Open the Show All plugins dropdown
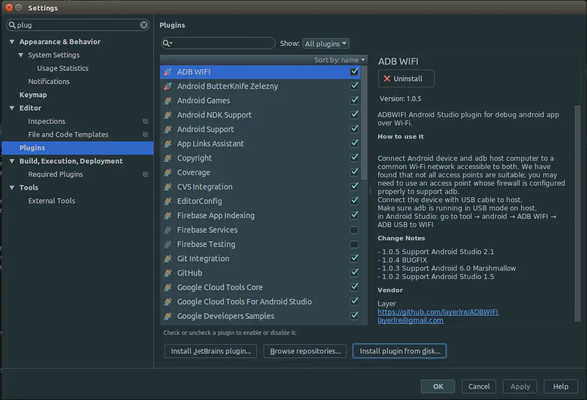This screenshot has height=400, width=587. [x=326, y=44]
